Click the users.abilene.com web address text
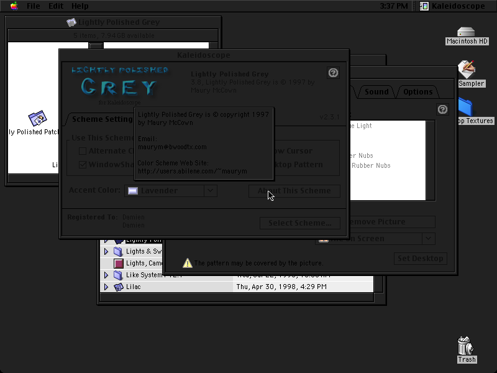 (x=193, y=172)
